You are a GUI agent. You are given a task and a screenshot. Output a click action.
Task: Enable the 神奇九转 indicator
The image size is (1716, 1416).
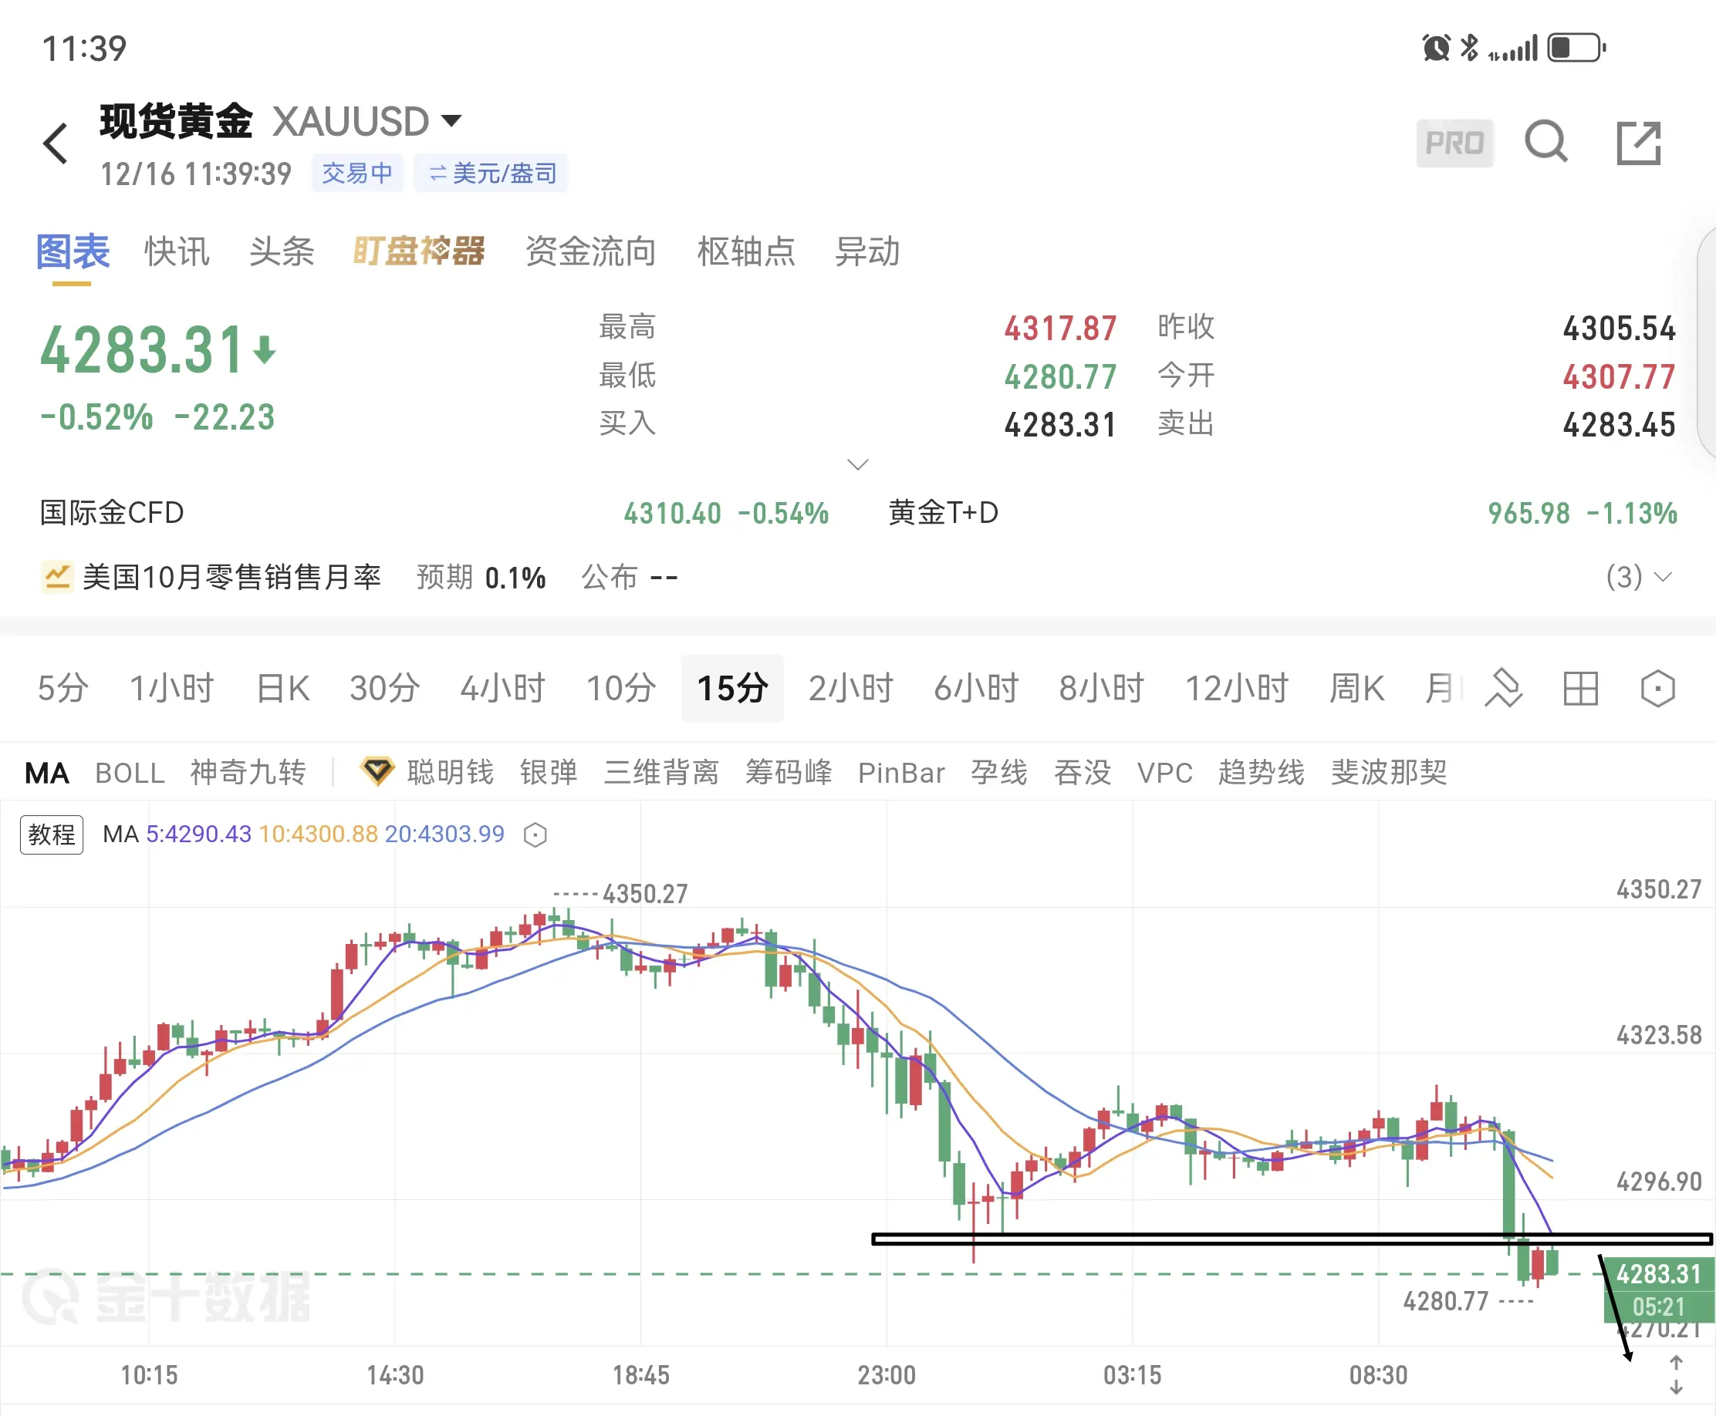pos(248,773)
